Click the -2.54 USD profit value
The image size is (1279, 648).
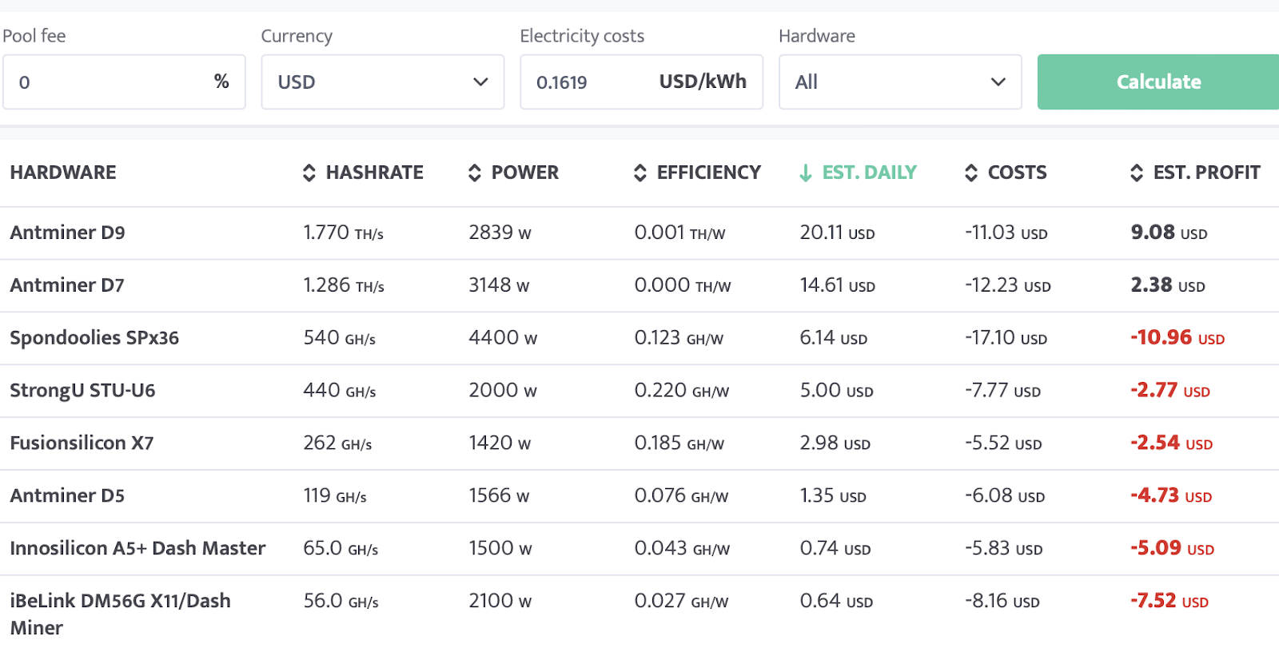tap(1172, 443)
